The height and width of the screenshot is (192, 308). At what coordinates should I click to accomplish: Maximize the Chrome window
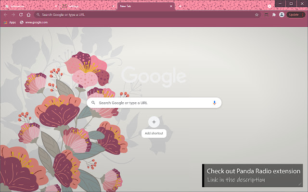pos(291,3)
